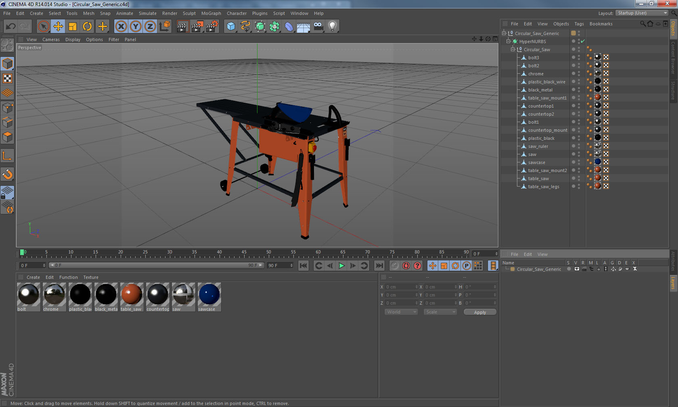Toggle Z axis lock icon
Image resolution: width=678 pixels, height=407 pixels.
[150, 27]
